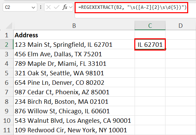The width and height of the screenshot is (196, 135).
Task: Select cell with 109 Redwood Cir, New York
Action: point(74,130)
